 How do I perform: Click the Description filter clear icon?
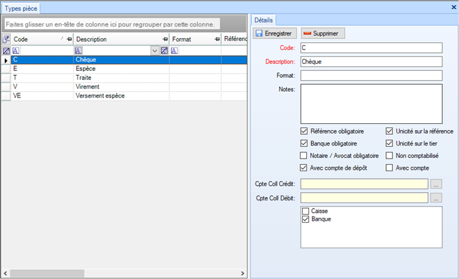(x=165, y=51)
